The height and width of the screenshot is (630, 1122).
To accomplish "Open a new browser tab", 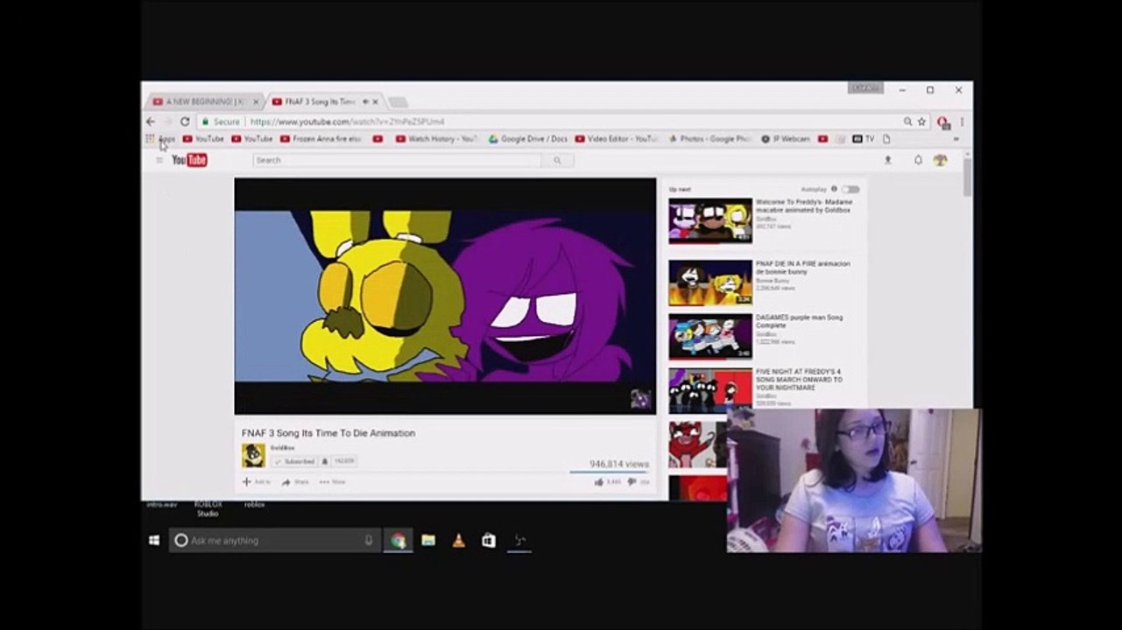I will click(398, 102).
